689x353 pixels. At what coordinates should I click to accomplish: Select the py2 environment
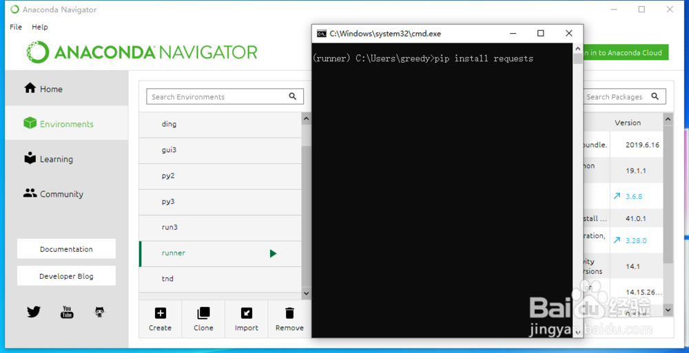click(220, 176)
